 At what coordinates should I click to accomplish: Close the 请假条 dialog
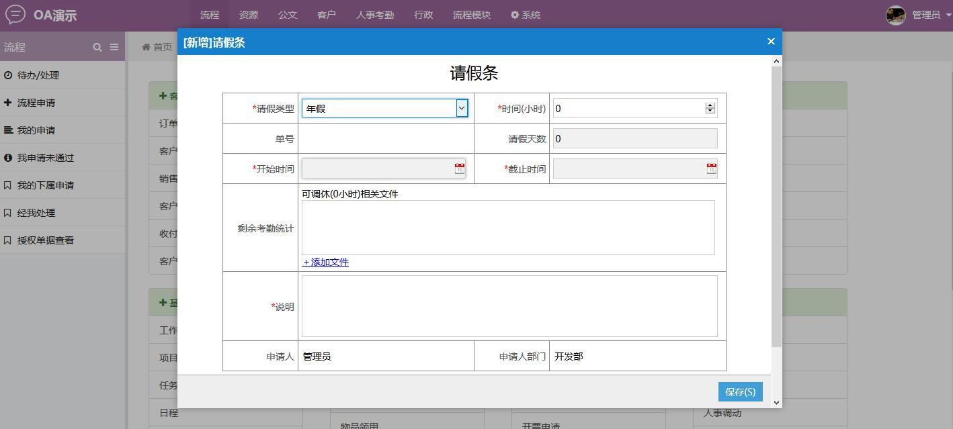point(771,42)
